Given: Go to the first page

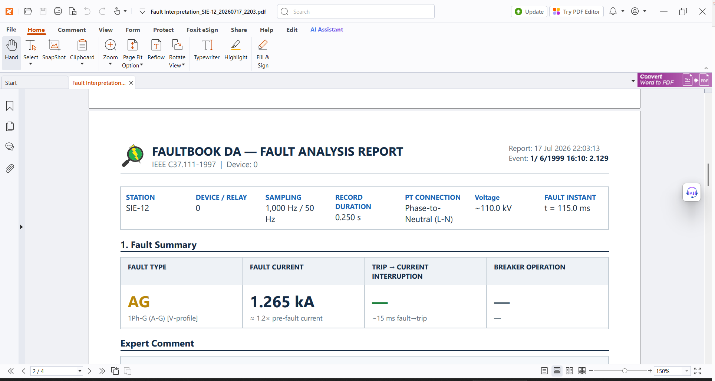Looking at the screenshot, I should point(11,371).
